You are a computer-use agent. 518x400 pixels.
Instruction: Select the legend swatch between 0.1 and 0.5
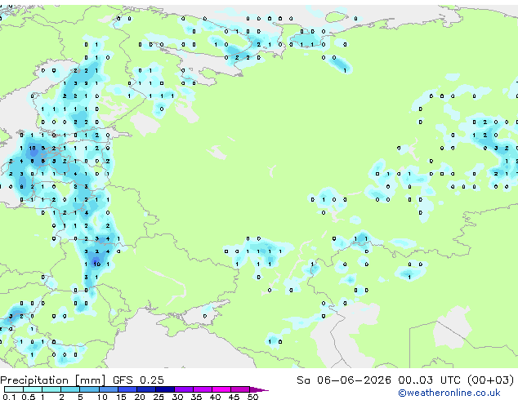tap(14, 389)
